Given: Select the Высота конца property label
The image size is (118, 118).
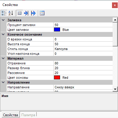Looking at the screenshot, I should pos(19,44).
